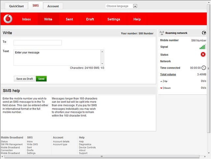This screenshot has height=159, width=211.
Task: Click the Total volume link
Action: 168,74
